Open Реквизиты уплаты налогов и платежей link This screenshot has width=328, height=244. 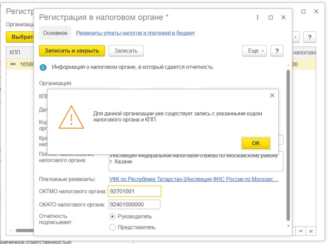tap(136, 33)
